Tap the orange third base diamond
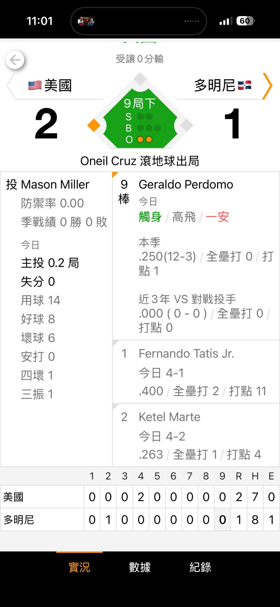The height and width of the screenshot is (607, 280). coord(94,125)
